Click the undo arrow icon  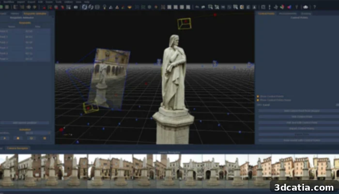pos(197,7)
